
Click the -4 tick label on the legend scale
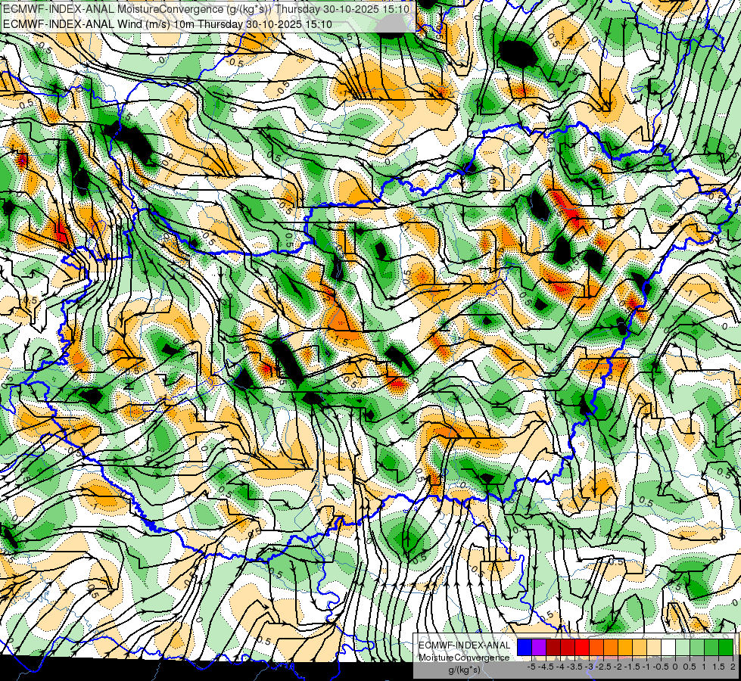click(x=560, y=667)
